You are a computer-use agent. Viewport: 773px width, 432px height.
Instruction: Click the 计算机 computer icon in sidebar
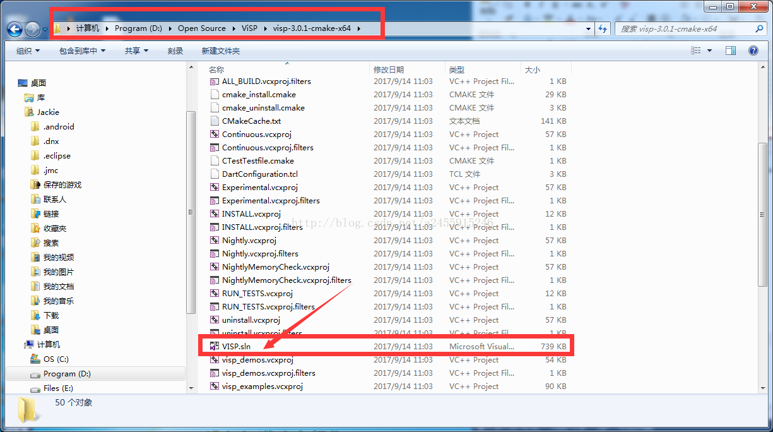point(29,344)
